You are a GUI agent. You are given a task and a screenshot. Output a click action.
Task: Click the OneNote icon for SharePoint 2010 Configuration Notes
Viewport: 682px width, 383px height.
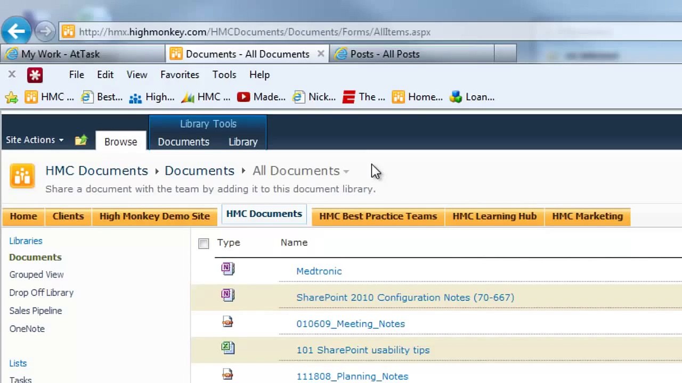[228, 295]
